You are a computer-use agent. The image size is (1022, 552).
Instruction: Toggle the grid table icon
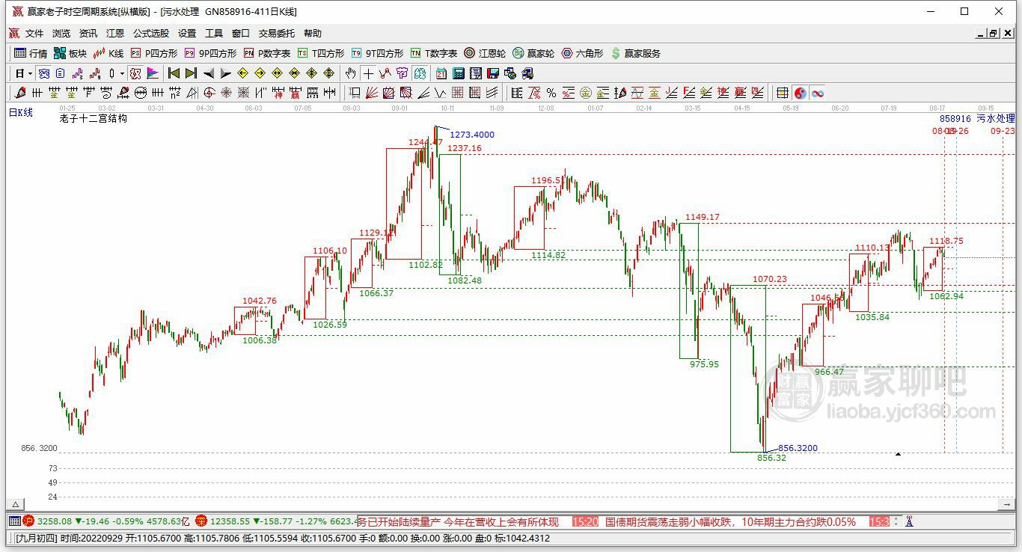(x=782, y=93)
